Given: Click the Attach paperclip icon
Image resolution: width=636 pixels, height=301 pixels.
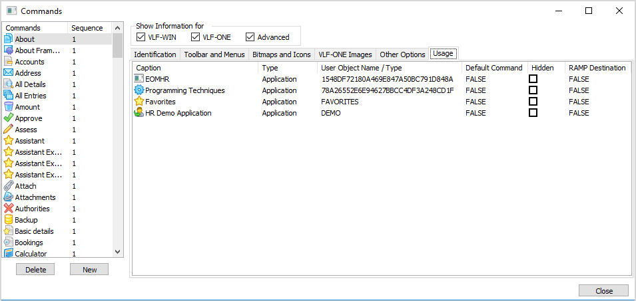Looking at the screenshot, I should [9, 186].
